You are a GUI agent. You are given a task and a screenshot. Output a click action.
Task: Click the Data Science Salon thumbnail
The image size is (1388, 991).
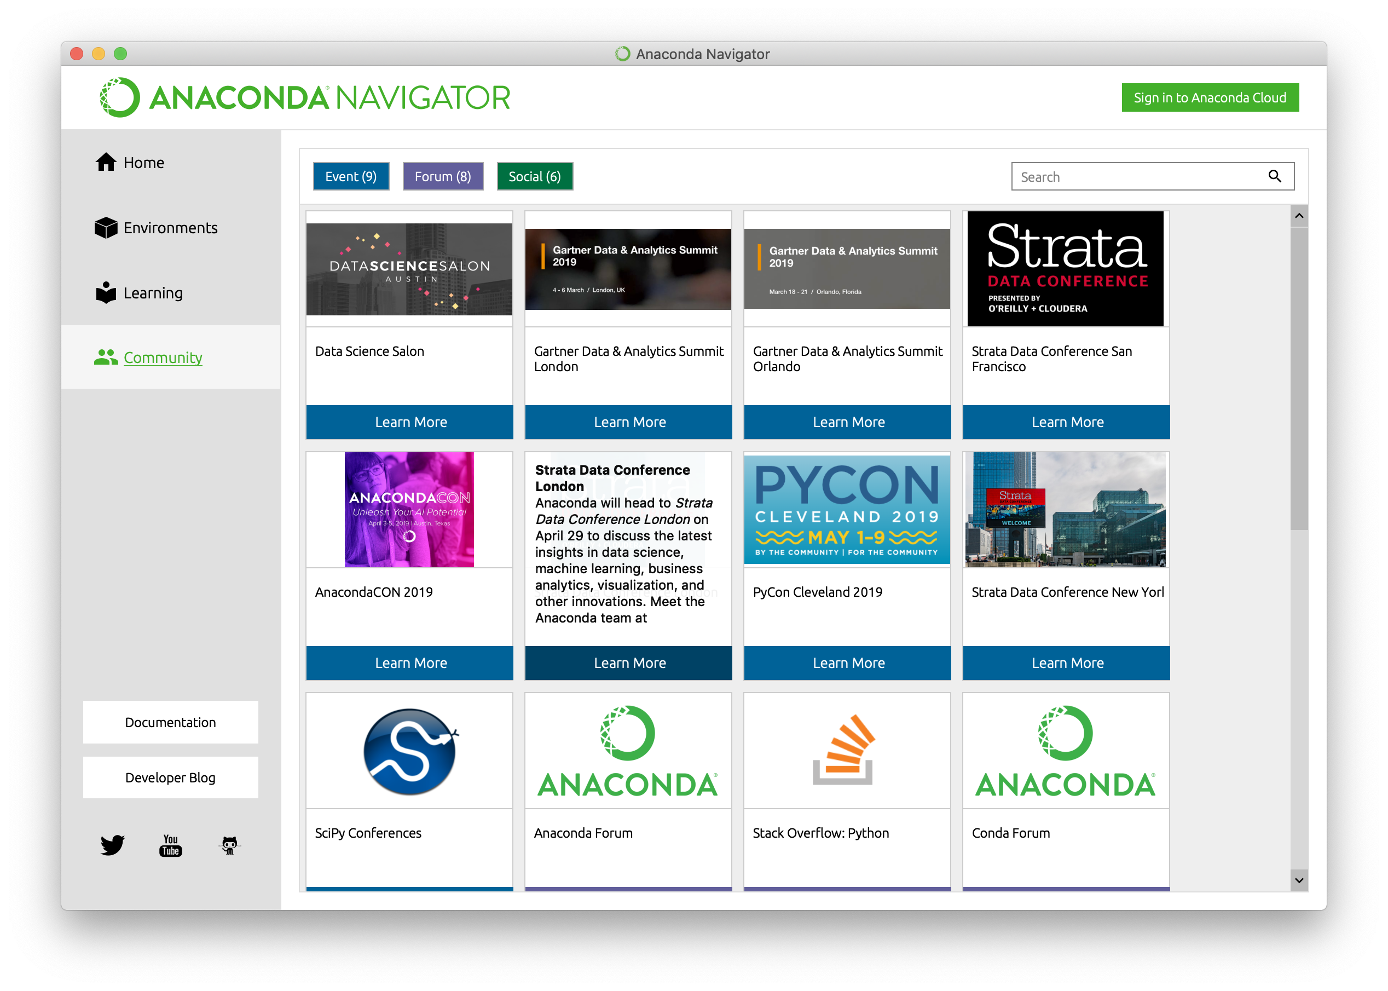[x=409, y=269]
